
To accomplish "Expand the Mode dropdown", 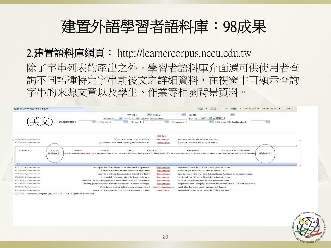I will click(120, 122).
